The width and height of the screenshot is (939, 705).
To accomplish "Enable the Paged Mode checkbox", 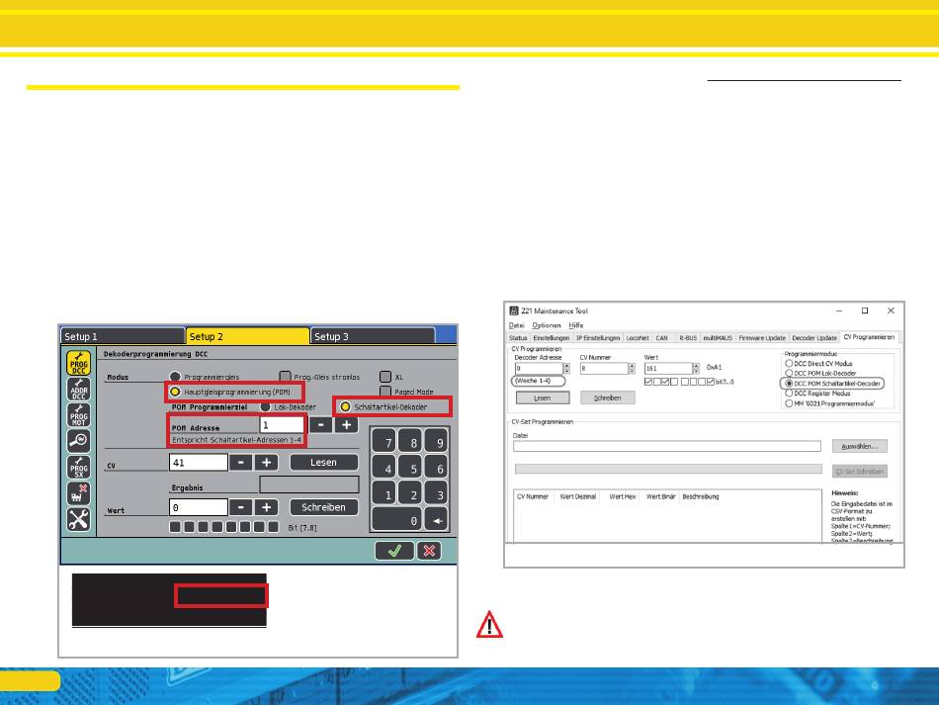I will (x=386, y=392).
